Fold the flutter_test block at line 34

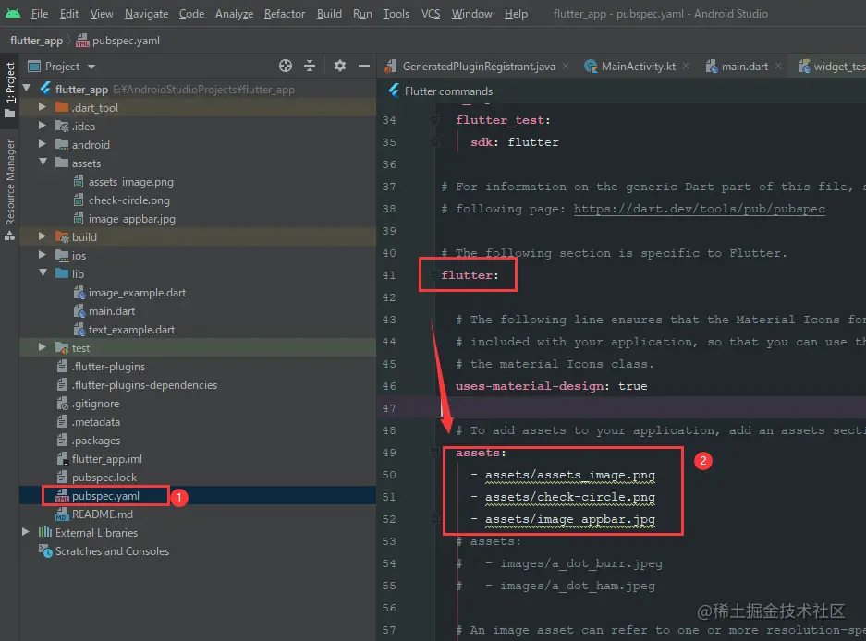(434, 120)
